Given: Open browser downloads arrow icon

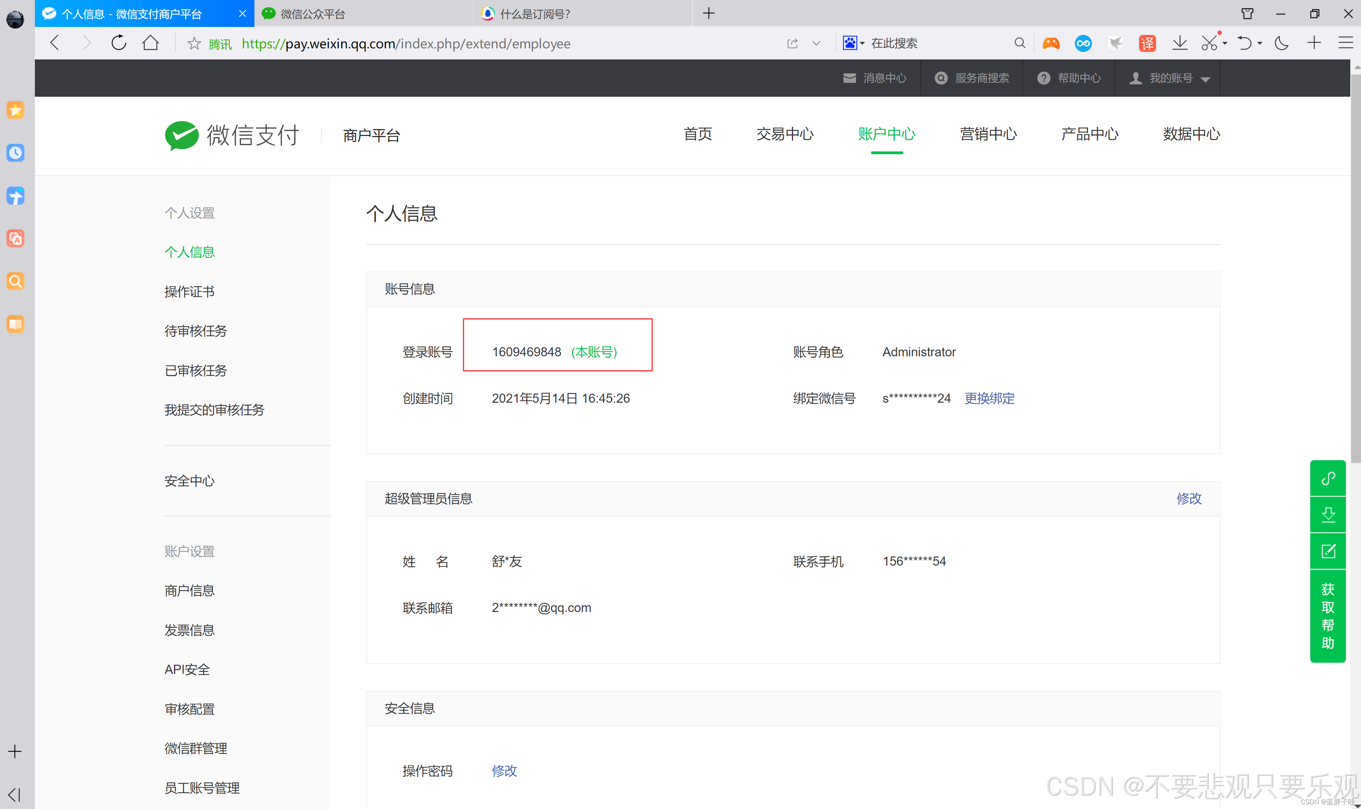Looking at the screenshot, I should pyautogui.click(x=1179, y=42).
